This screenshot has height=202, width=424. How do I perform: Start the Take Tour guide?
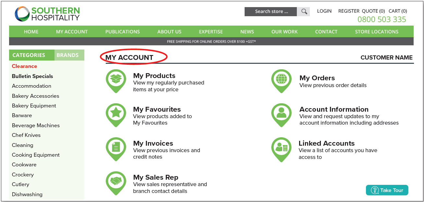[387, 190]
